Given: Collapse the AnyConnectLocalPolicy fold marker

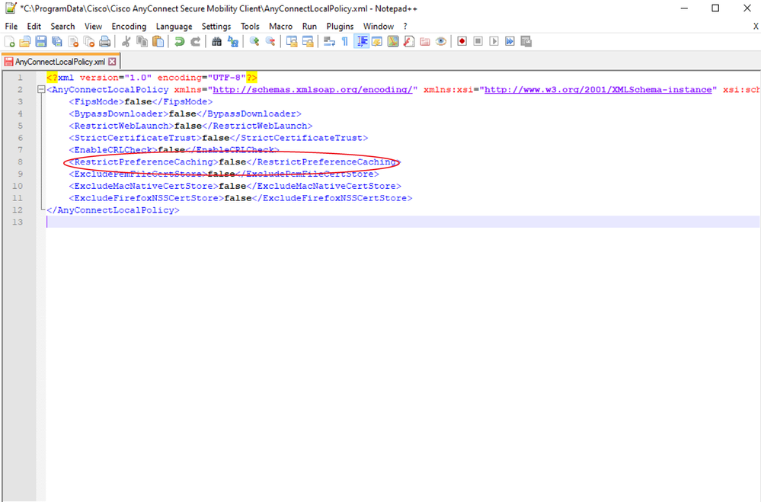Looking at the screenshot, I should [41, 89].
